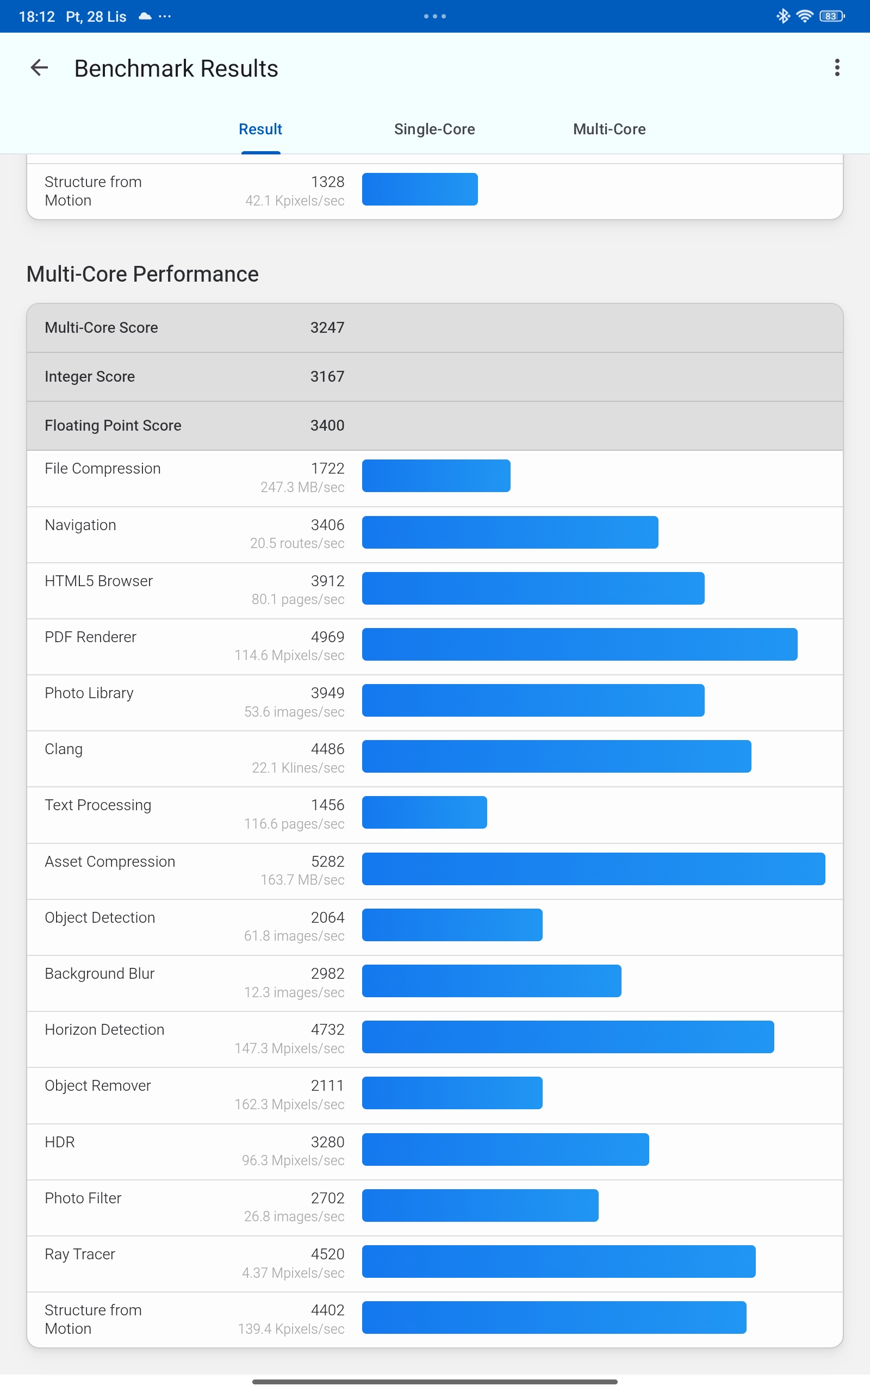Tap the HTML5 Browser benchmark label

[x=99, y=581]
